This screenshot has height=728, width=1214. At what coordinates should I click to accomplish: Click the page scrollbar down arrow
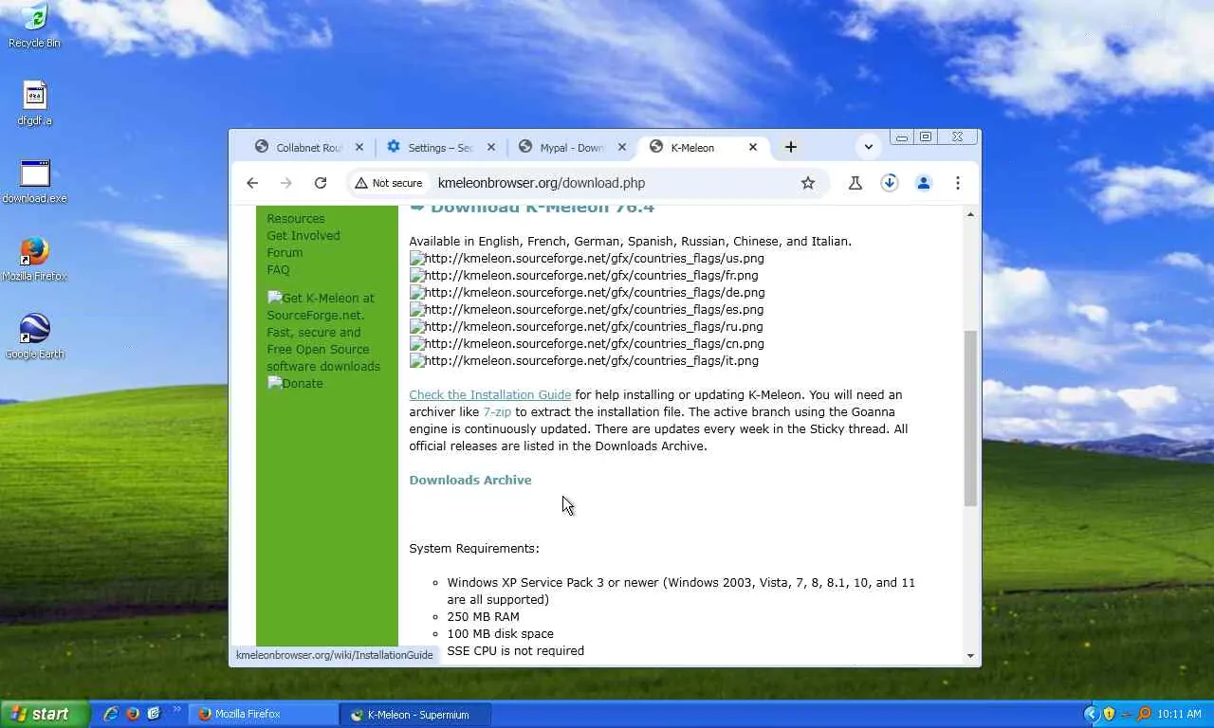(970, 655)
